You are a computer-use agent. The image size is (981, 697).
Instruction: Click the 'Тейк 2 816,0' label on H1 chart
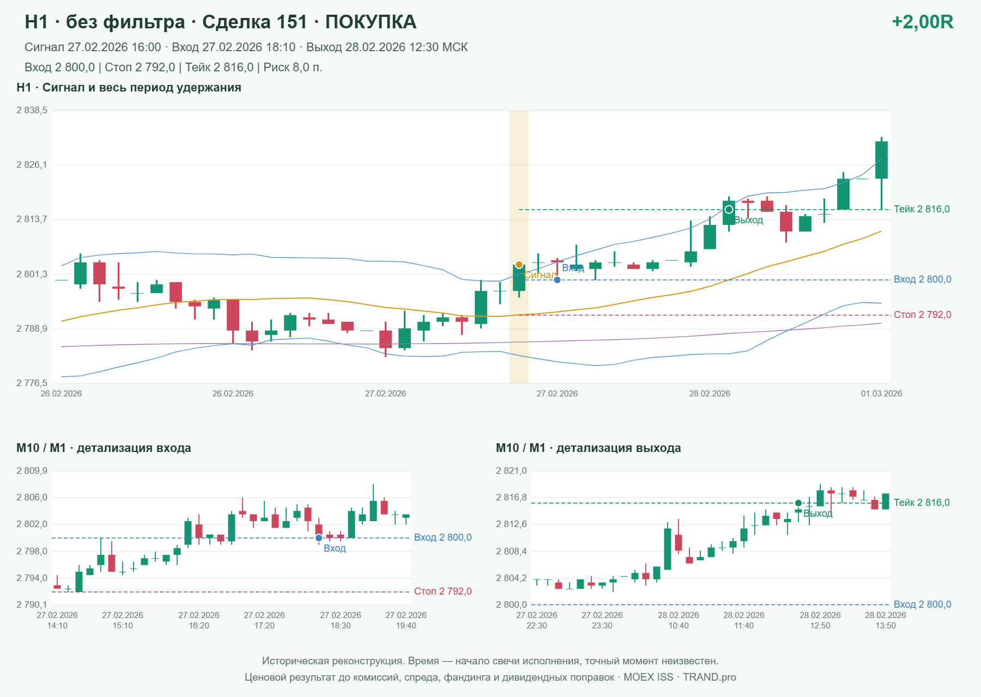[922, 209]
